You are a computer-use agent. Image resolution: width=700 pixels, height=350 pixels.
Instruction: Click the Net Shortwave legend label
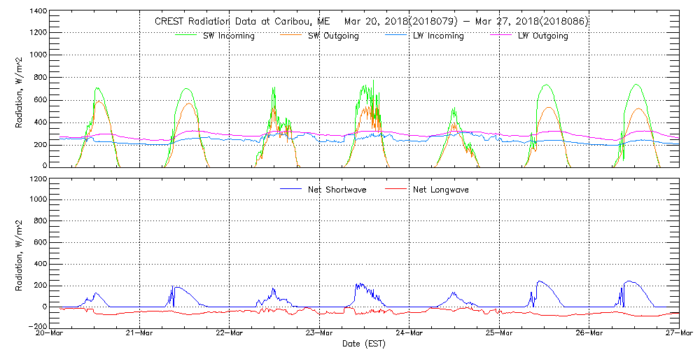pyautogui.click(x=339, y=190)
